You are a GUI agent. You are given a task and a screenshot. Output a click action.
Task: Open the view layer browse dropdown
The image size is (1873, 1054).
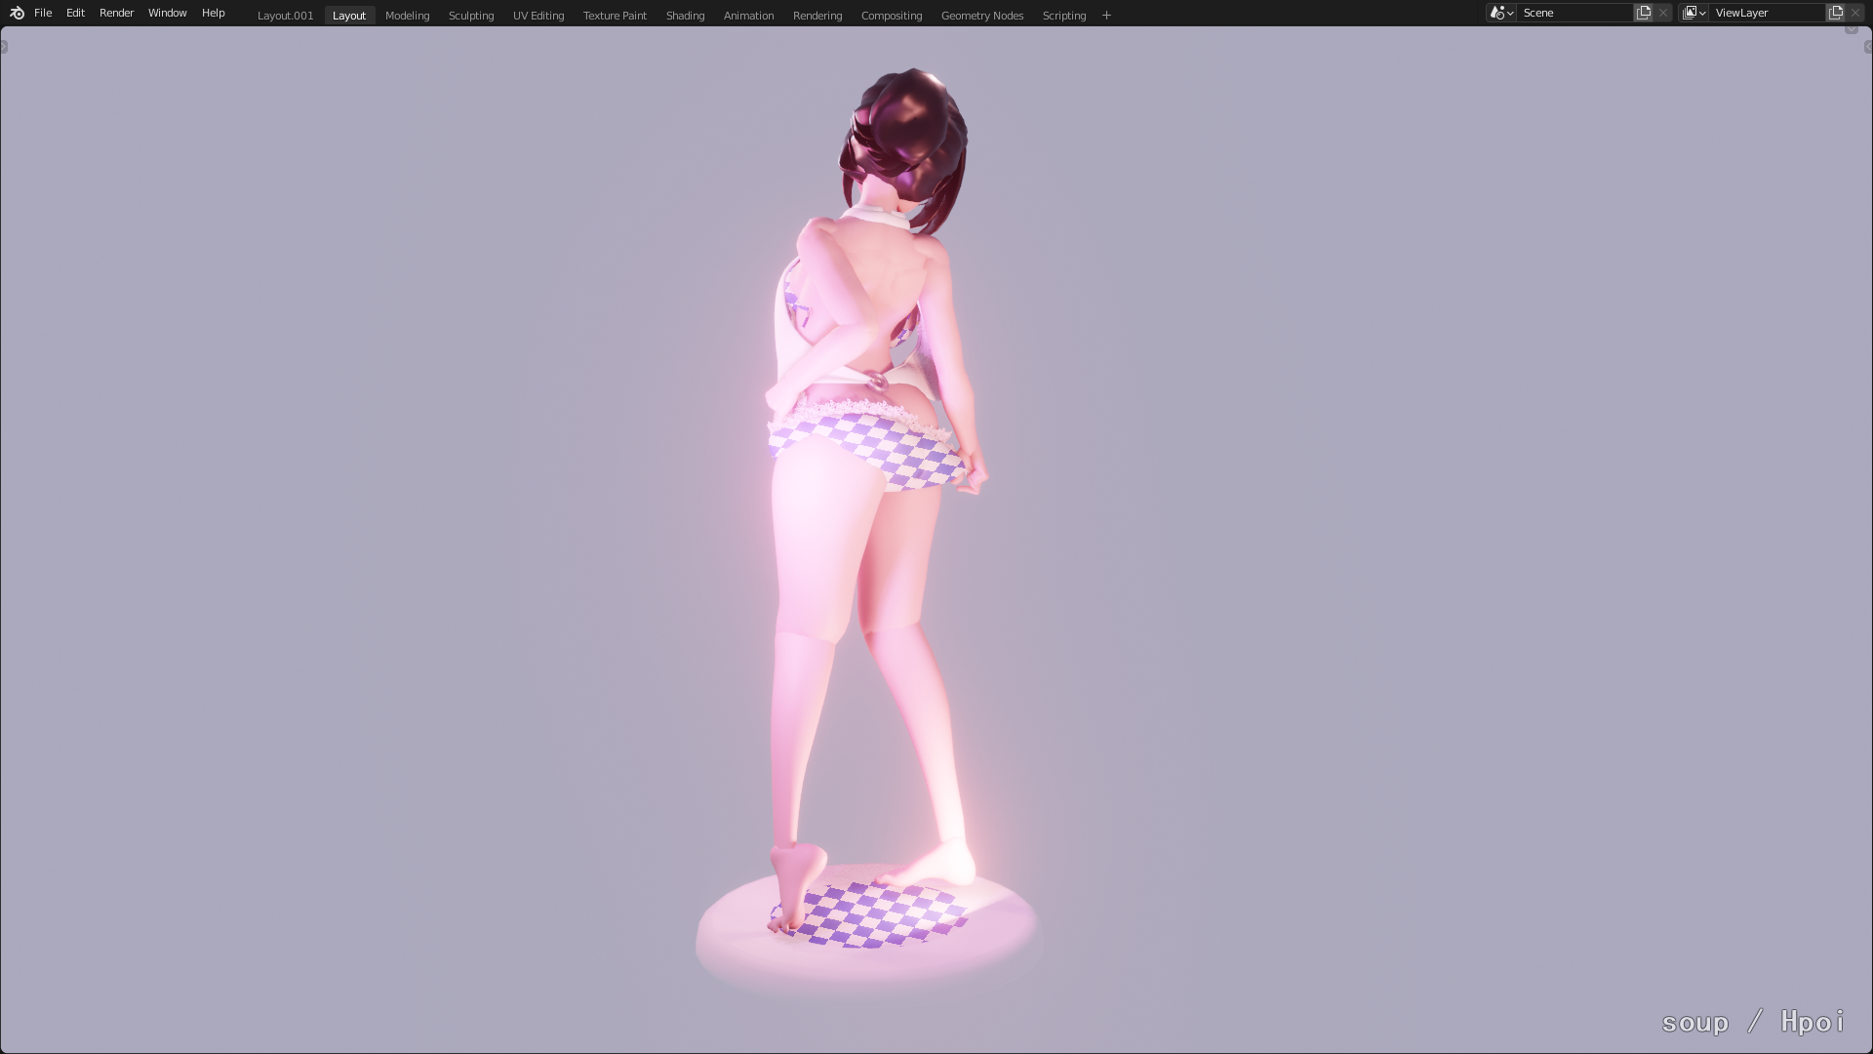pos(1694,13)
